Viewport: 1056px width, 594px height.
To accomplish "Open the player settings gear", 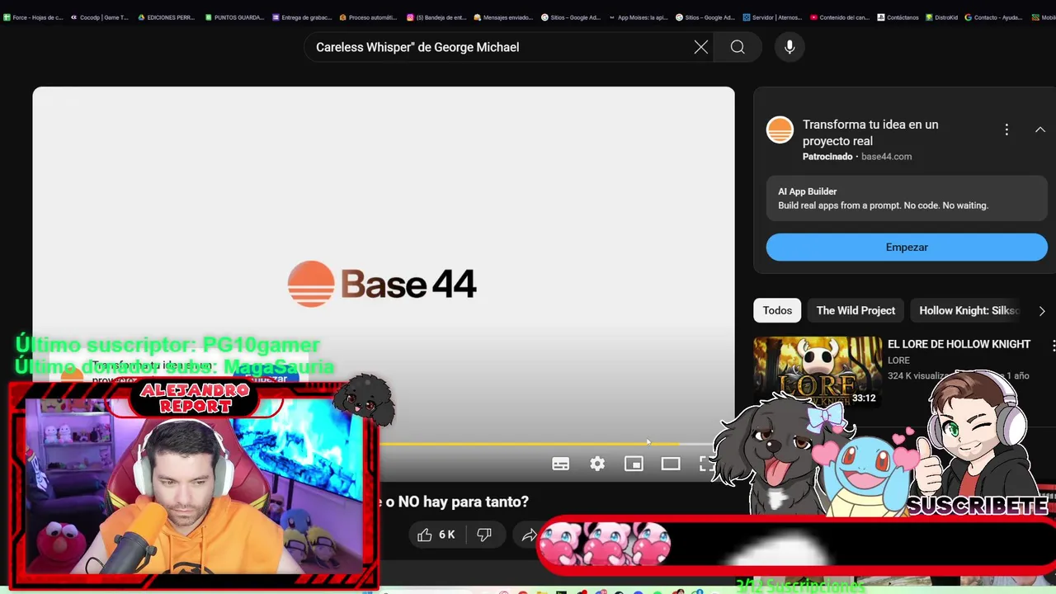I will point(597,464).
